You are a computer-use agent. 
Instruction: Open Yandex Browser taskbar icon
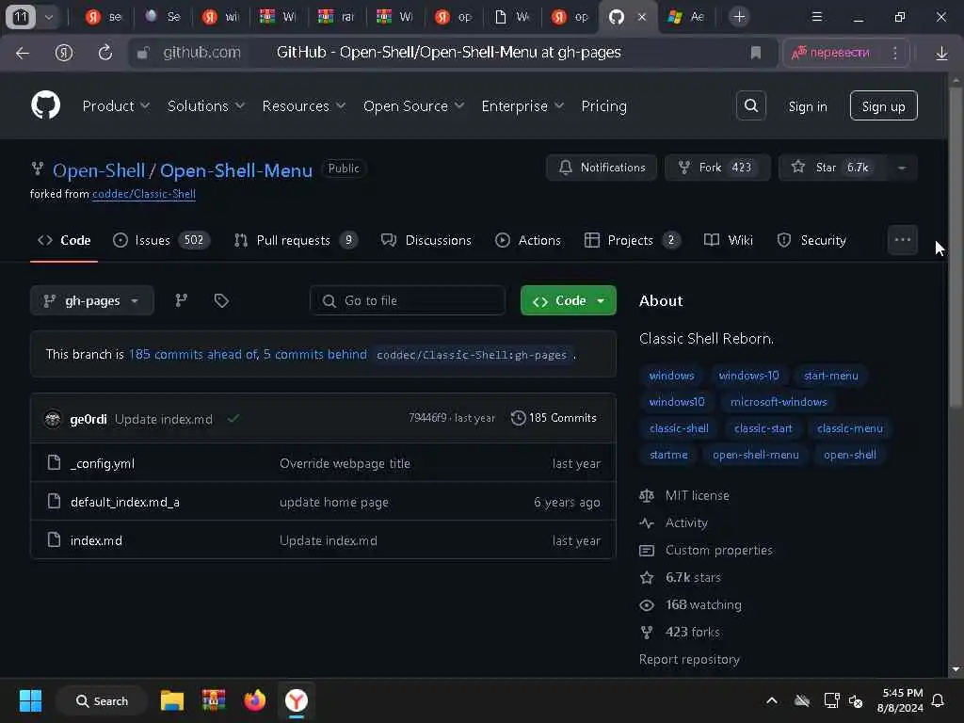click(x=297, y=700)
